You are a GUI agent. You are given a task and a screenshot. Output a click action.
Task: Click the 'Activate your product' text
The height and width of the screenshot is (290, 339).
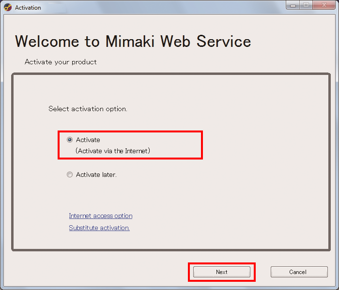61,62
